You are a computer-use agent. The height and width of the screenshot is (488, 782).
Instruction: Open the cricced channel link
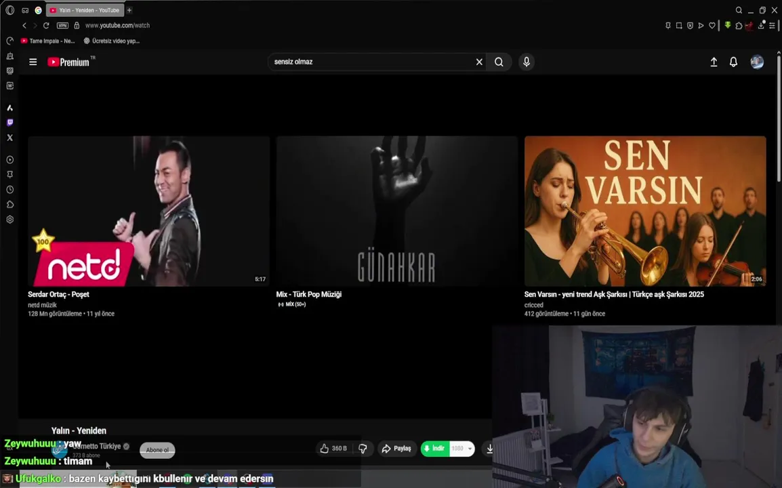[x=533, y=305]
